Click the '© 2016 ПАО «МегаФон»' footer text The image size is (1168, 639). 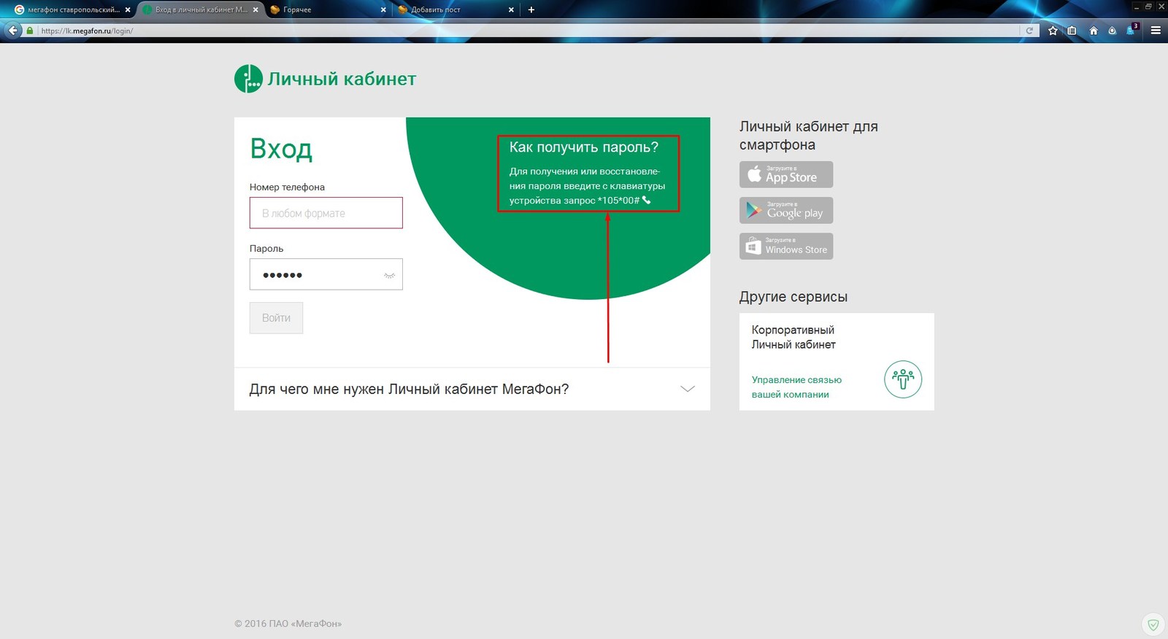pyautogui.click(x=288, y=624)
